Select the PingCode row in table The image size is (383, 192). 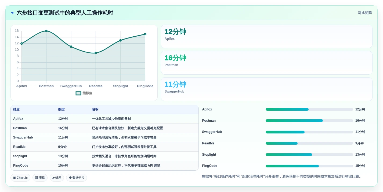[x=104, y=166]
